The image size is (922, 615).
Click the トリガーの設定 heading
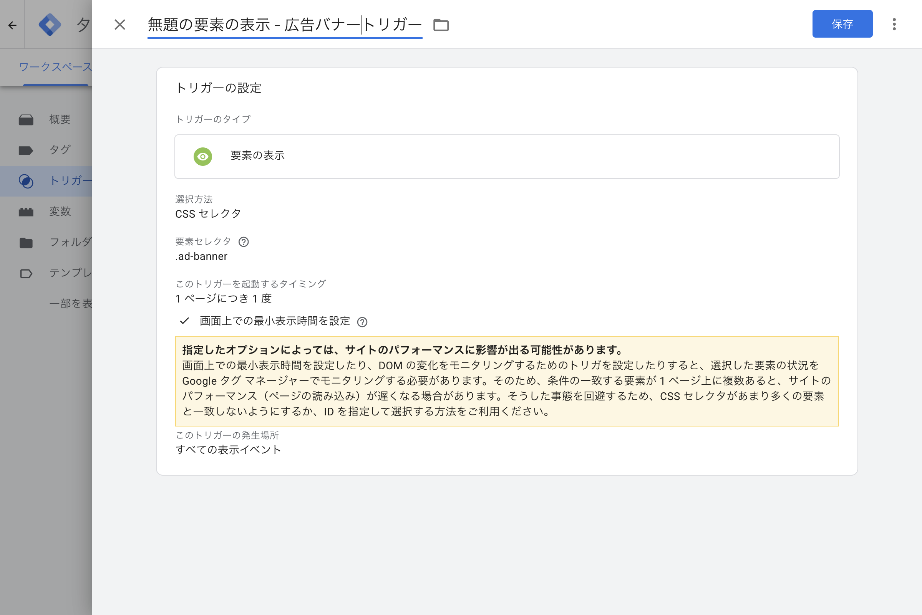click(x=218, y=88)
